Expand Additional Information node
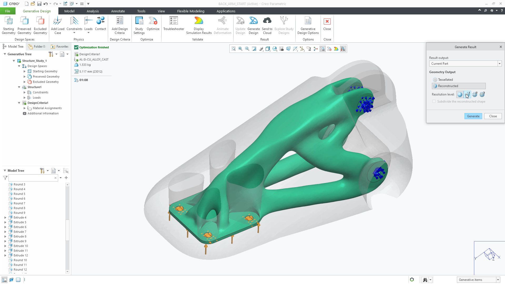The width and height of the screenshot is (505, 284). coord(24,113)
